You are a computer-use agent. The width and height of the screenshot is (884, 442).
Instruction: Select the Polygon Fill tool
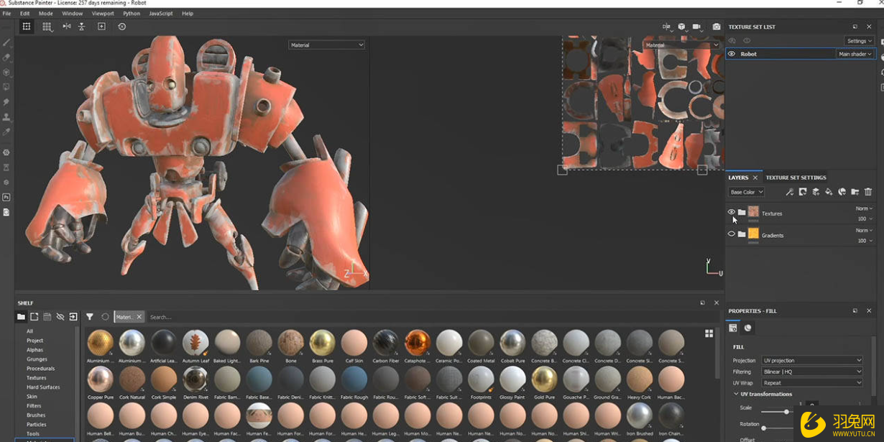point(6,87)
